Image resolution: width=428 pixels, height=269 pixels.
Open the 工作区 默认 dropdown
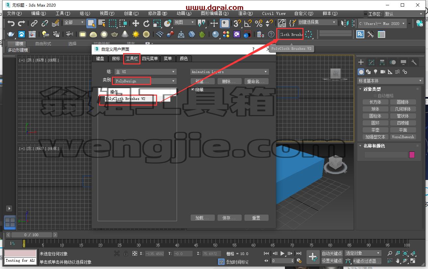(403, 14)
